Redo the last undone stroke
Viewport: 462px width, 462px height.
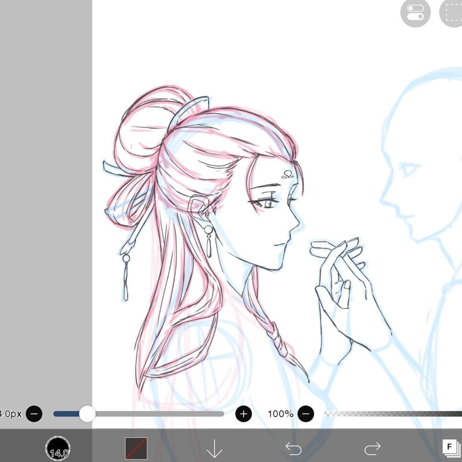tap(372, 449)
